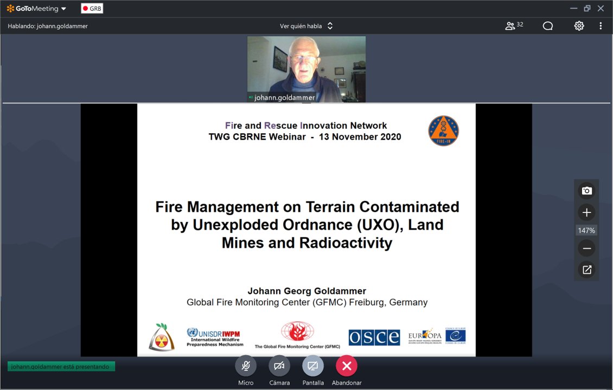Click the GRB recording indicator
613x390 pixels.
(x=92, y=9)
